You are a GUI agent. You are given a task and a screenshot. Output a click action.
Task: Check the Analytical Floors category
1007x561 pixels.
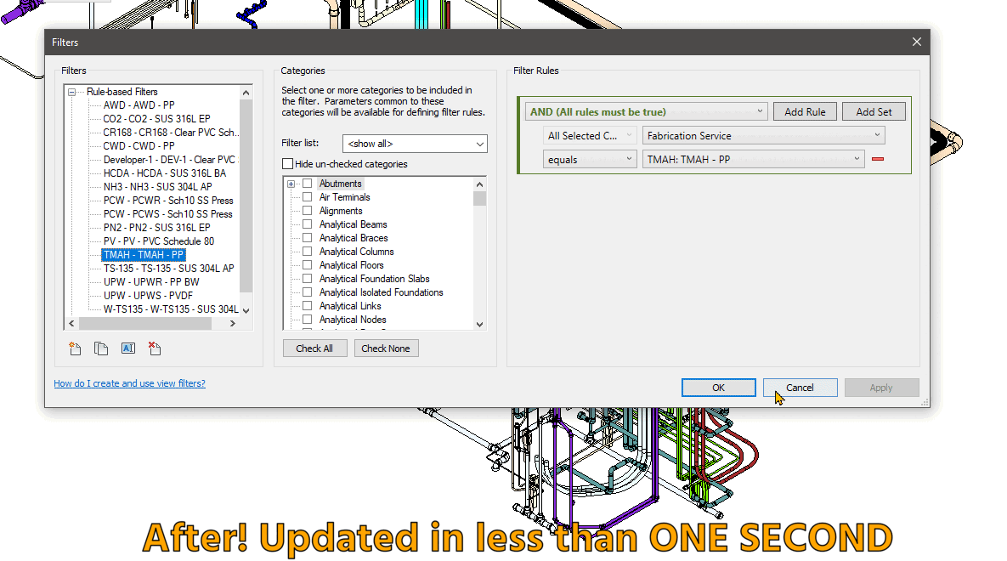pos(308,264)
